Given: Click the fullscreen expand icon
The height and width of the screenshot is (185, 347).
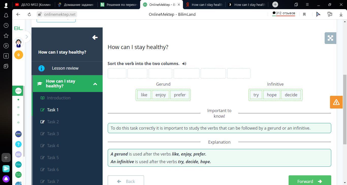Looking at the screenshot, I should click(330, 38).
